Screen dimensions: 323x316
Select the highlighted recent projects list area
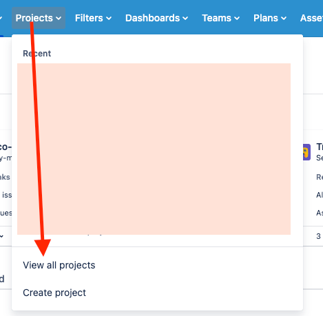(154, 149)
